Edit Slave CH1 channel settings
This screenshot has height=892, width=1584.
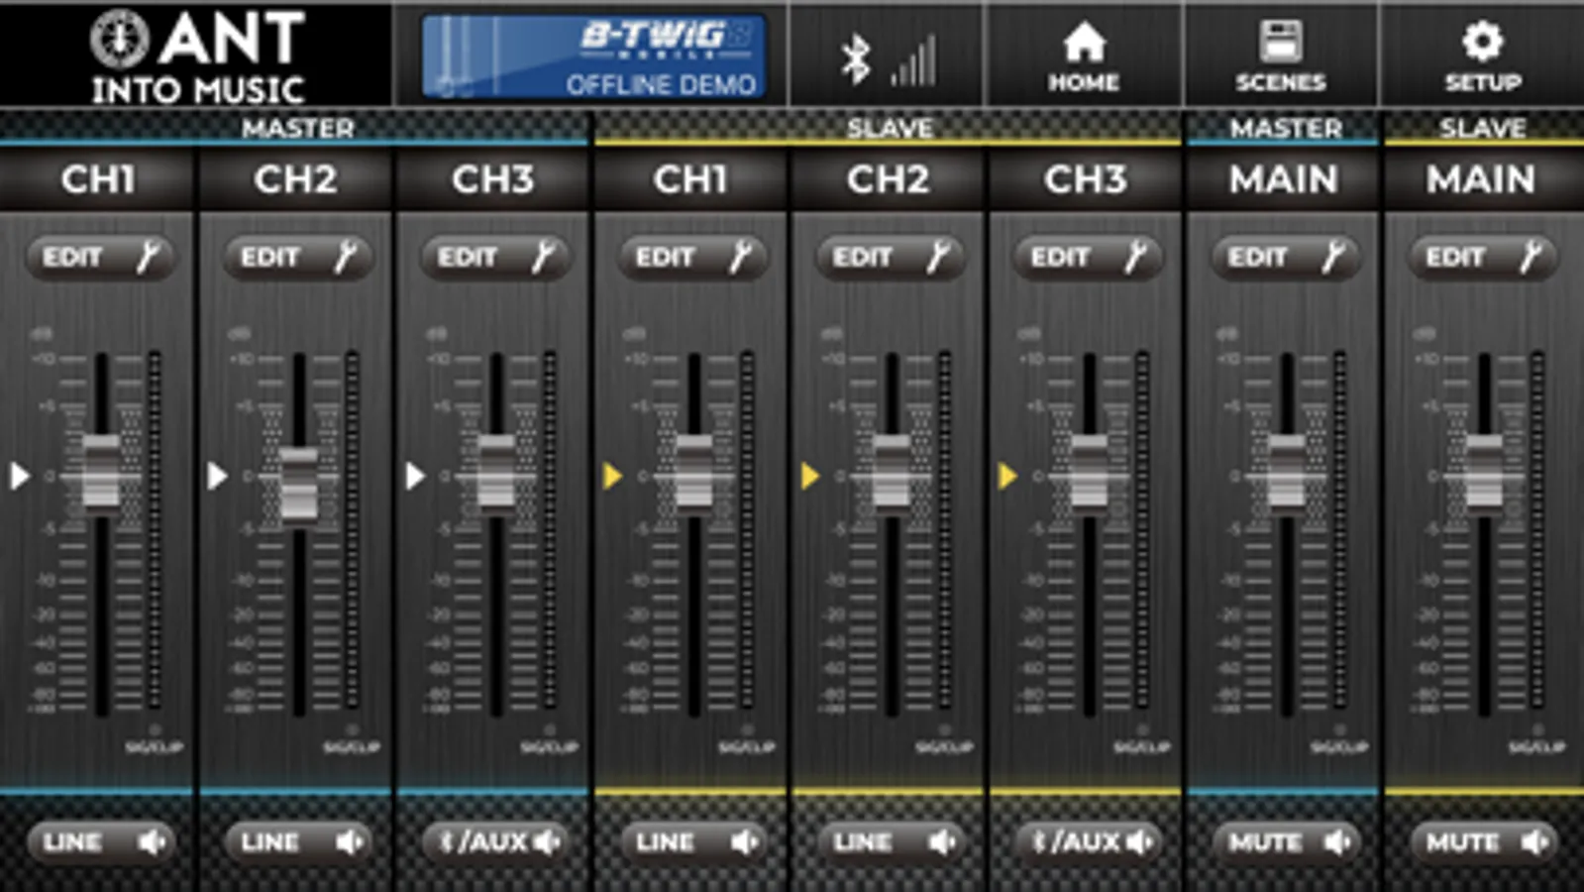pos(693,258)
